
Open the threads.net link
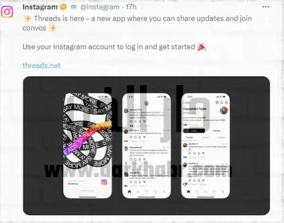[x=42, y=65]
